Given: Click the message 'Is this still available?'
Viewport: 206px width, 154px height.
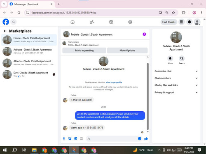Looking at the screenshot, I should (81, 100).
